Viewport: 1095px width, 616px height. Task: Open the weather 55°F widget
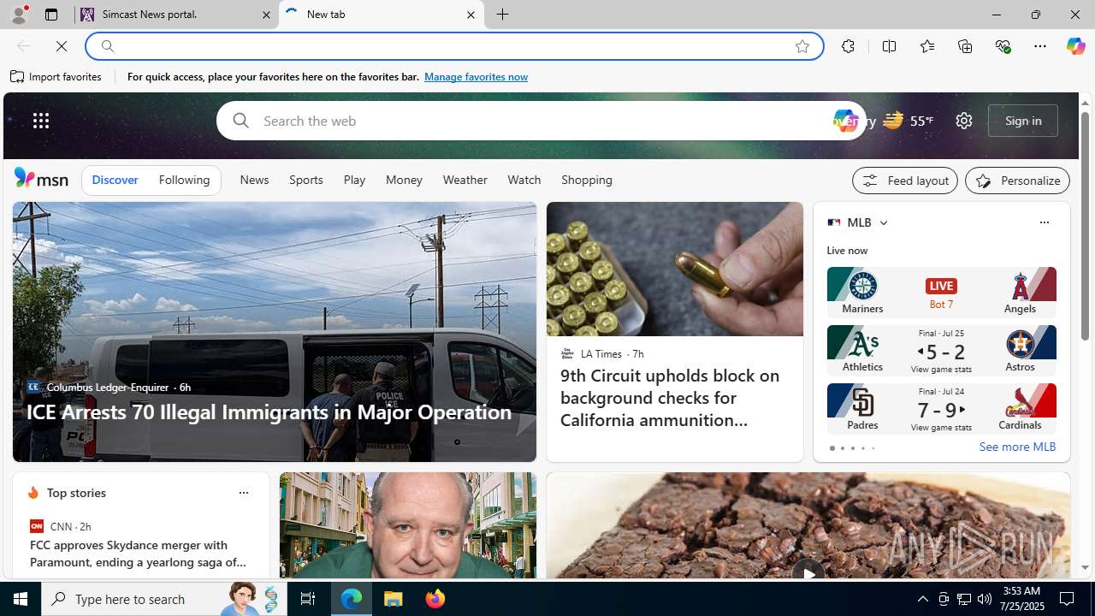pos(908,121)
